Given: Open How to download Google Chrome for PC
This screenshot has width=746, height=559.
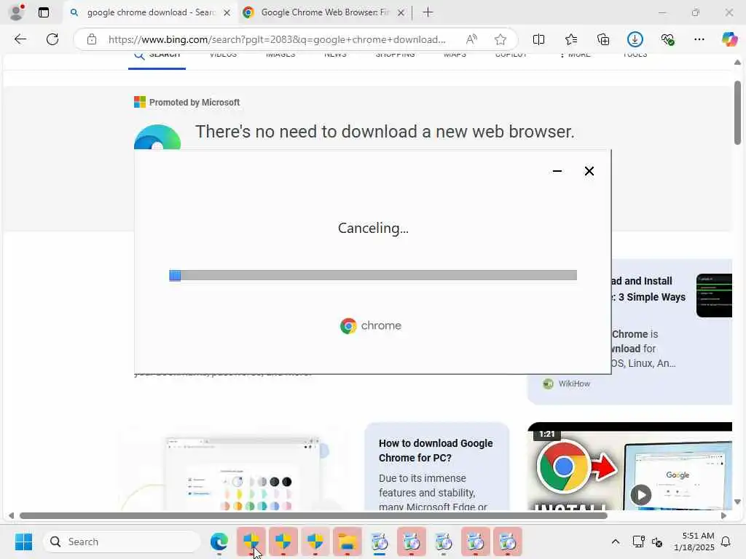Looking at the screenshot, I should point(436,451).
